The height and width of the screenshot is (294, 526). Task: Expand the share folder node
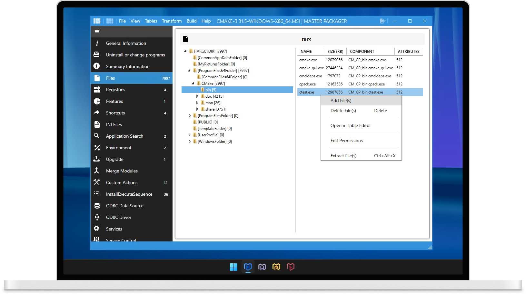click(197, 109)
